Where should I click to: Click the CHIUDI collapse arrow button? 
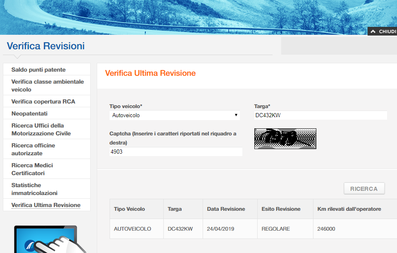382,31
